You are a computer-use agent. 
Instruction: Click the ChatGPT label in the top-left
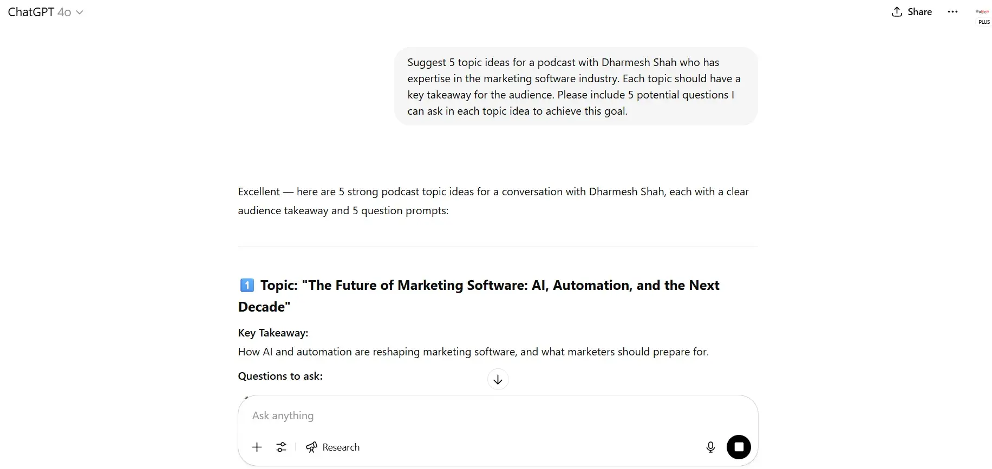point(30,12)
